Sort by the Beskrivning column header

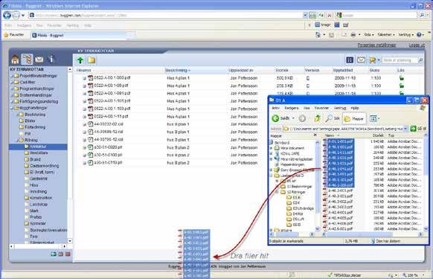coord(178,71)
